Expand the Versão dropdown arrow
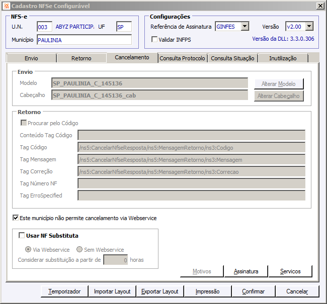This screenshot has height=304, width=327. click(x=309, y=27)
